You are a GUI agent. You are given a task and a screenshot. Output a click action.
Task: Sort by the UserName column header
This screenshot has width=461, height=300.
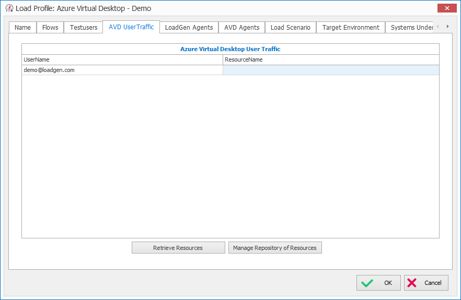[x=122, y=59]
